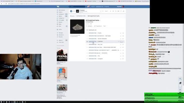Open now-playing cover in audio player

77,11
